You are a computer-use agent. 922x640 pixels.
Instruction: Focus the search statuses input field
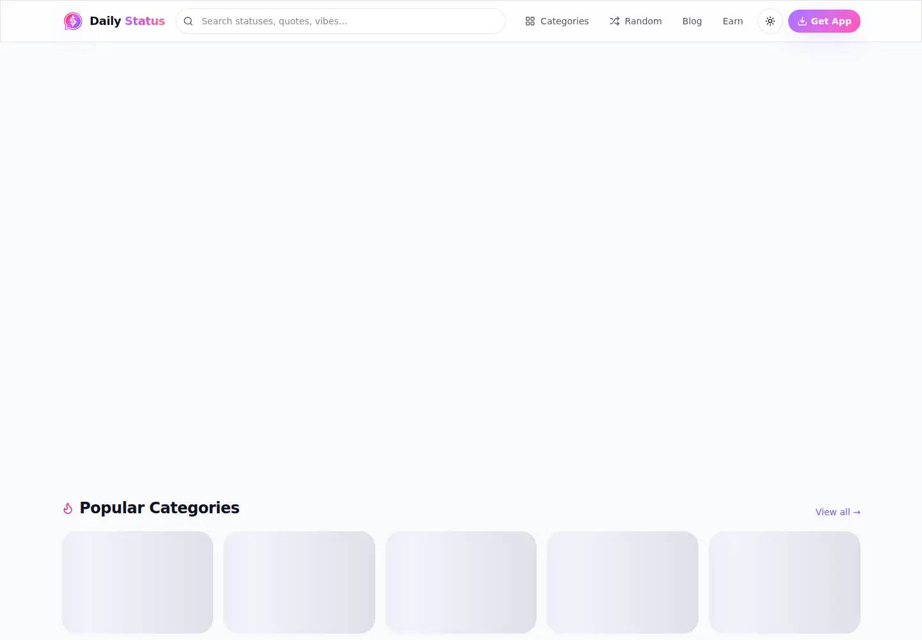341,21
